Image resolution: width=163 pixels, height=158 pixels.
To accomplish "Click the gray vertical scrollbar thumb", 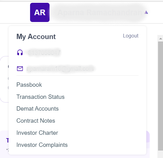I will pyautogui.click(x=161, y=96).
